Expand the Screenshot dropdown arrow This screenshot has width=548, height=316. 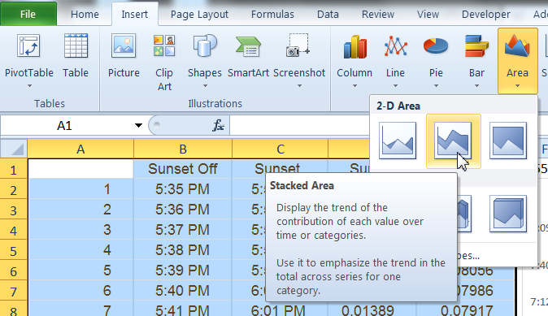pyautogui.click(x=299, y=85)
